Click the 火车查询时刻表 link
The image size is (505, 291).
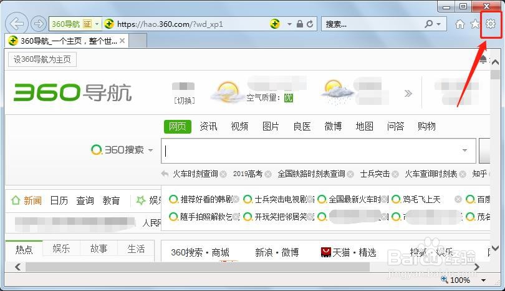(431, 174)
